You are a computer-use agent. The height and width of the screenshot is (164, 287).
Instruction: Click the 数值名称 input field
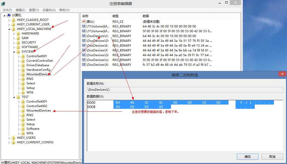(185, 90)
